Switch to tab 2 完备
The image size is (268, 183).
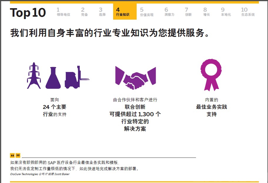84,12
